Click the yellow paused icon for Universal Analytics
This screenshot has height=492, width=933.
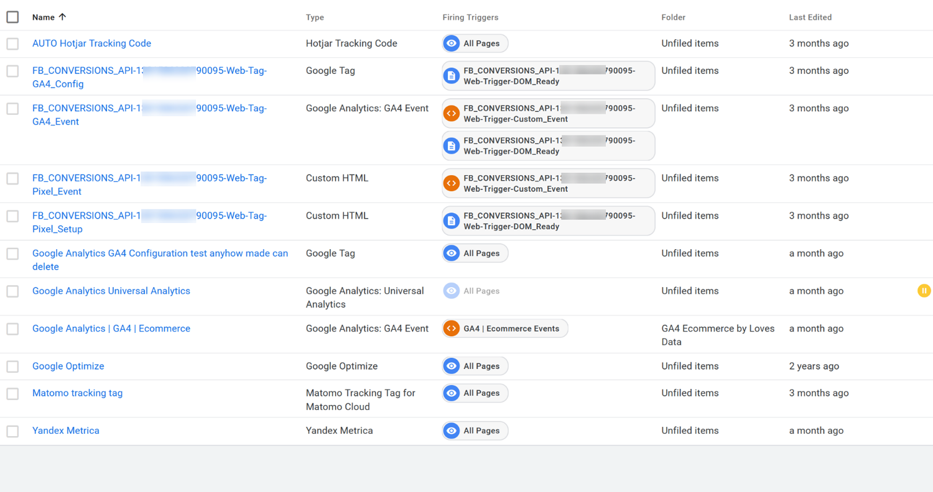coord(924,291)
